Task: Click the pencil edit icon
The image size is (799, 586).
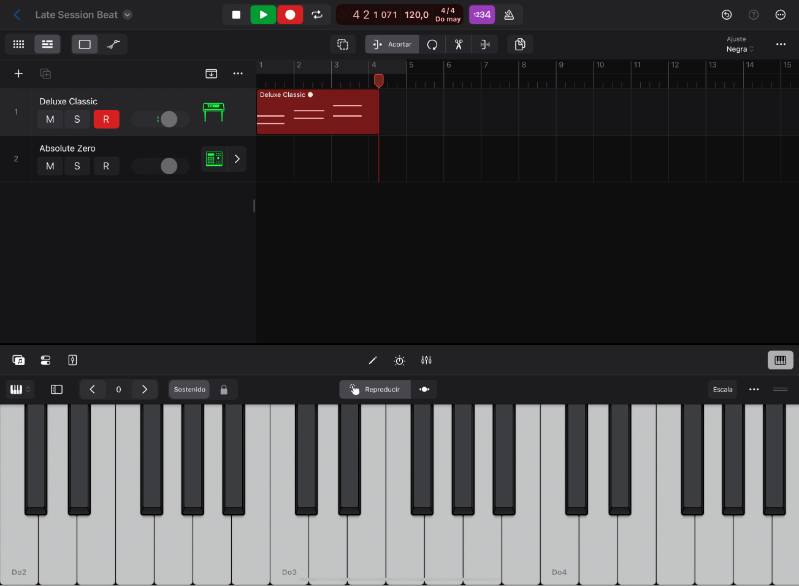Action: click(x=372, y=360)
